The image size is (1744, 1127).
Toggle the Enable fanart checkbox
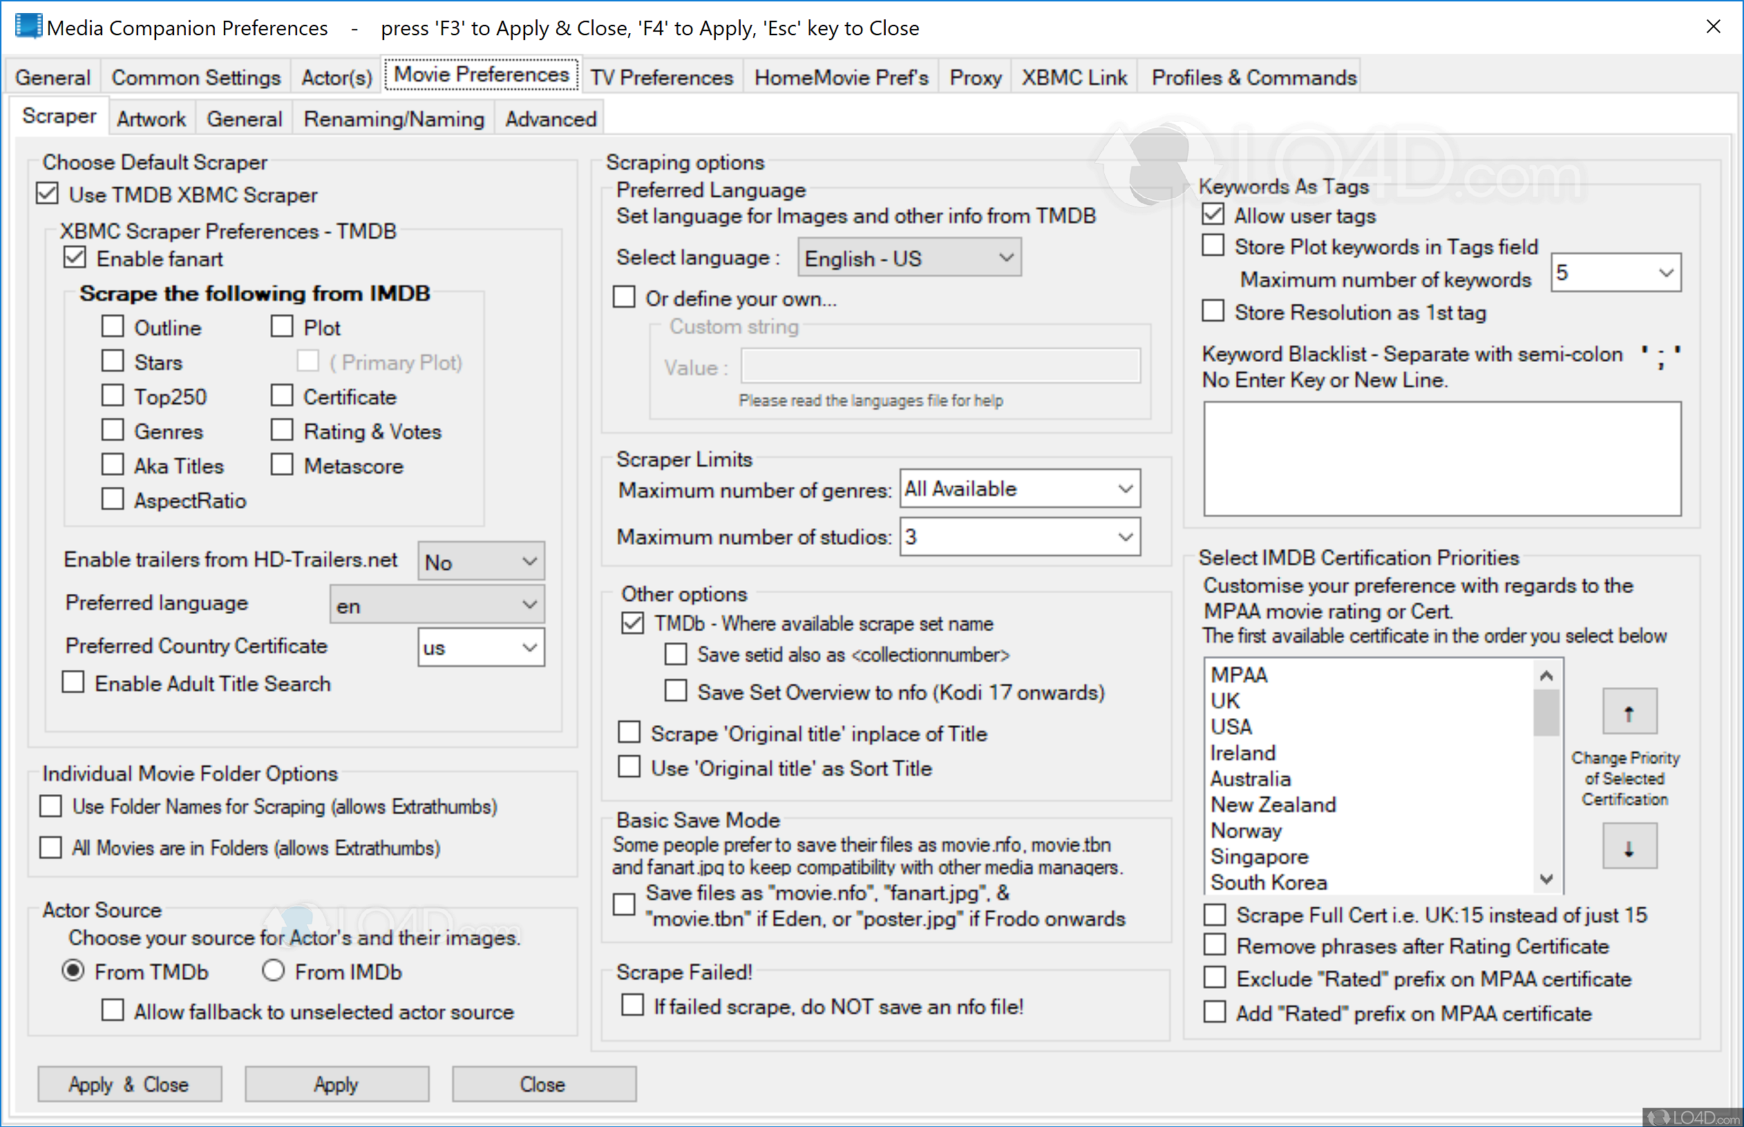pos(75,258)
